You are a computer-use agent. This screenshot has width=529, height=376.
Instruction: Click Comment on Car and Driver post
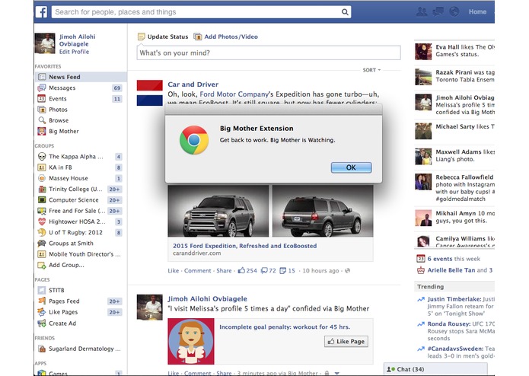[197, 270]
